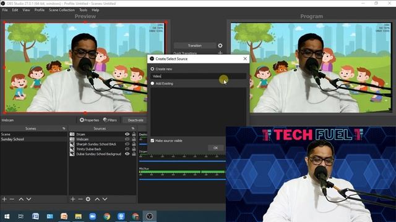Select Sharjah Sunday School BAck source
396x222 pixels.
pyautogui.click(x=97, y=144)
